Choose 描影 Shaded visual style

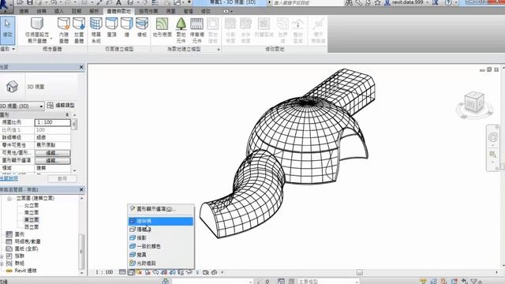[x=161, y=237]
